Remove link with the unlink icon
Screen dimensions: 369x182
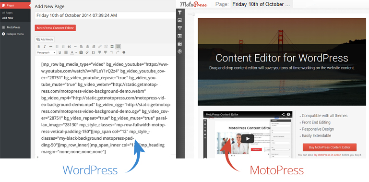(106, 47)
